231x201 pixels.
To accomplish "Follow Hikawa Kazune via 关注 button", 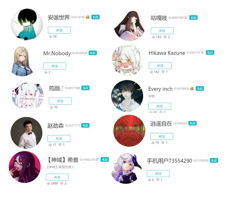I will coord(160,65).
